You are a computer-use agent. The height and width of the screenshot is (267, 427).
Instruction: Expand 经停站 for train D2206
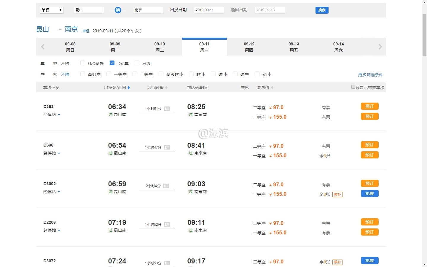tap(52, 231)
